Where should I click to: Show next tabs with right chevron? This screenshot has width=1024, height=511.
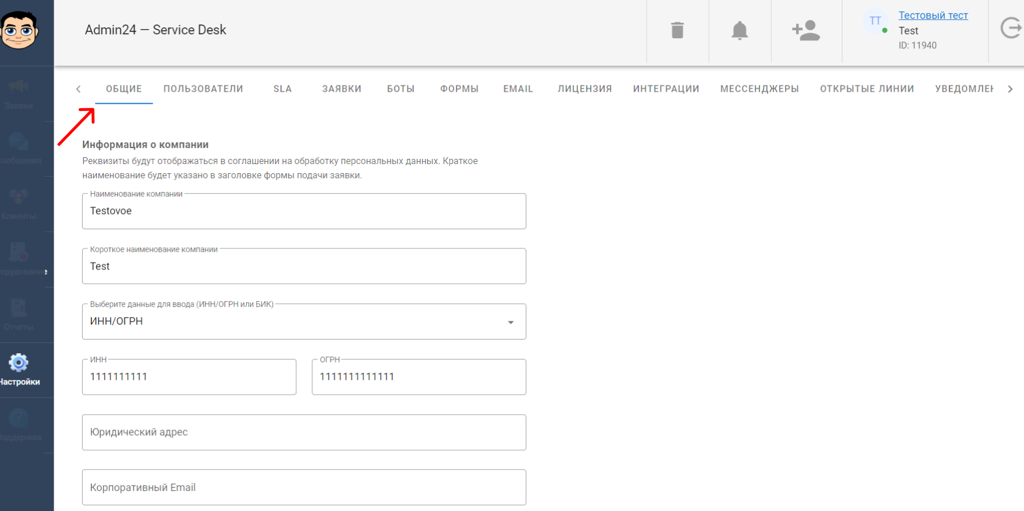pos(1010,89)
